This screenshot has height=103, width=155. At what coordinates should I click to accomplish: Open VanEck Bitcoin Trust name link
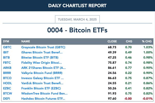tap(42, 83)
